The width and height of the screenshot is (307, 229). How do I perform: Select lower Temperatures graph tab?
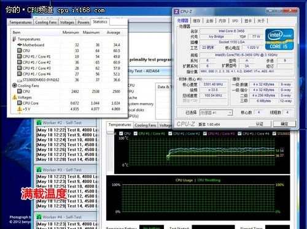point(120,125)
